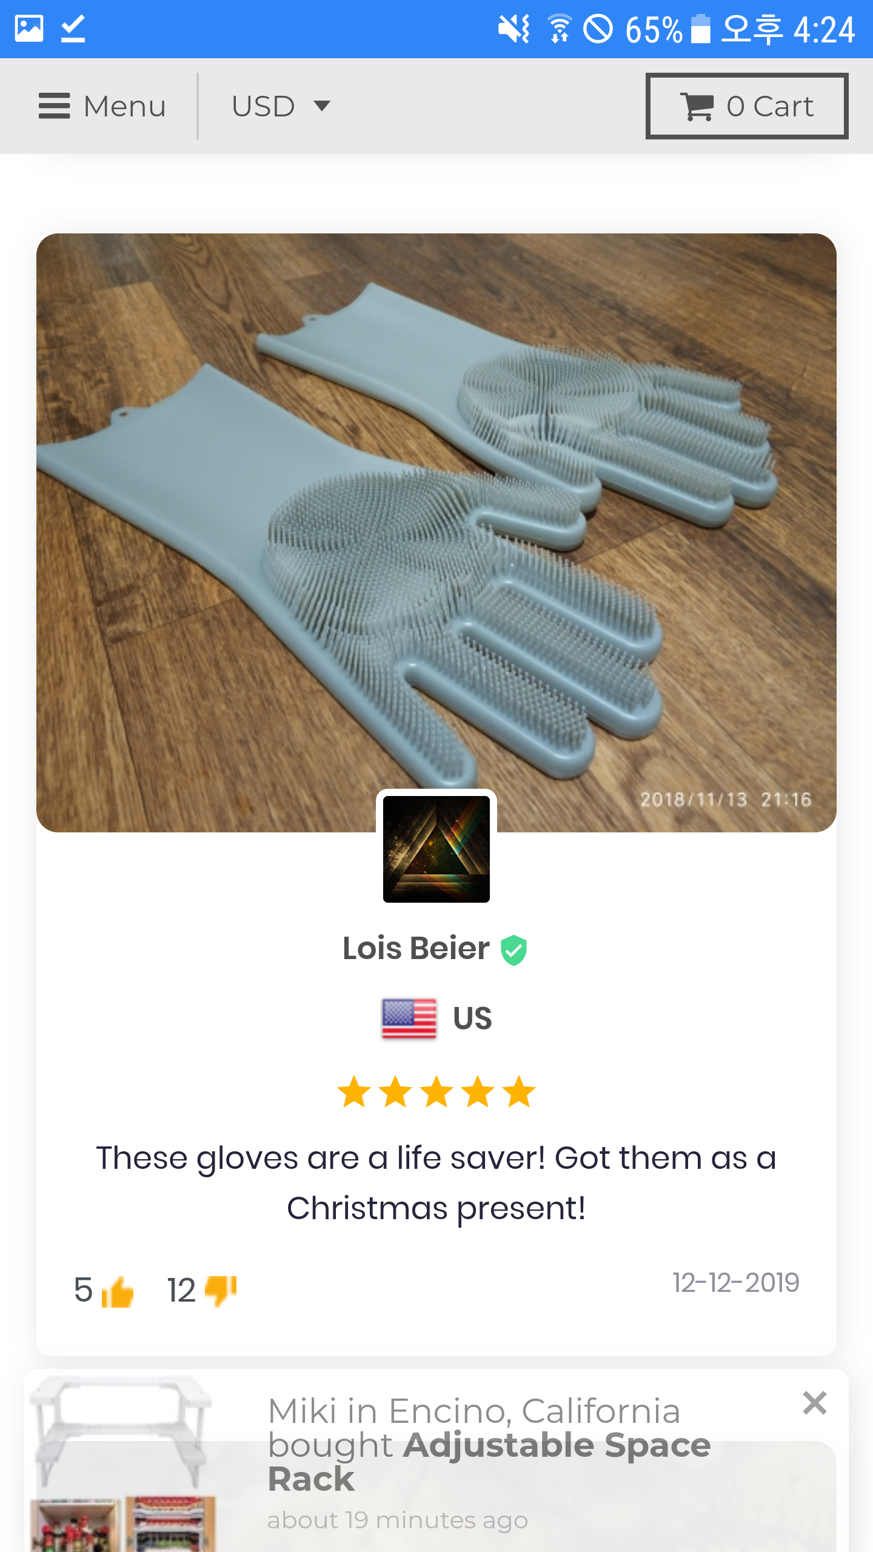Dislike the review with thumbs-down icon

coord(221,1291)
